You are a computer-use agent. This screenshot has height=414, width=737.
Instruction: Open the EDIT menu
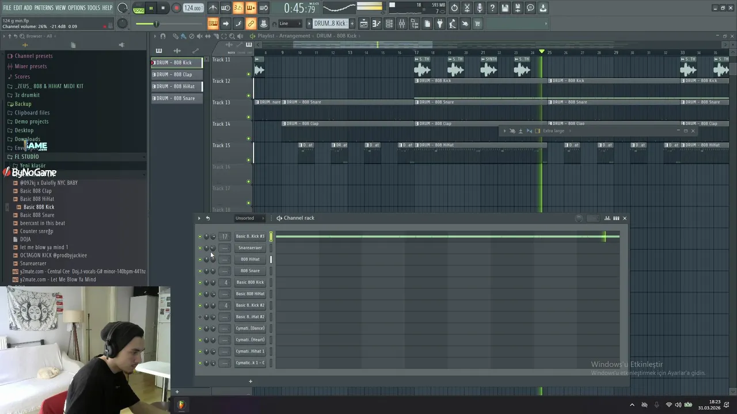tap(18, 7)
